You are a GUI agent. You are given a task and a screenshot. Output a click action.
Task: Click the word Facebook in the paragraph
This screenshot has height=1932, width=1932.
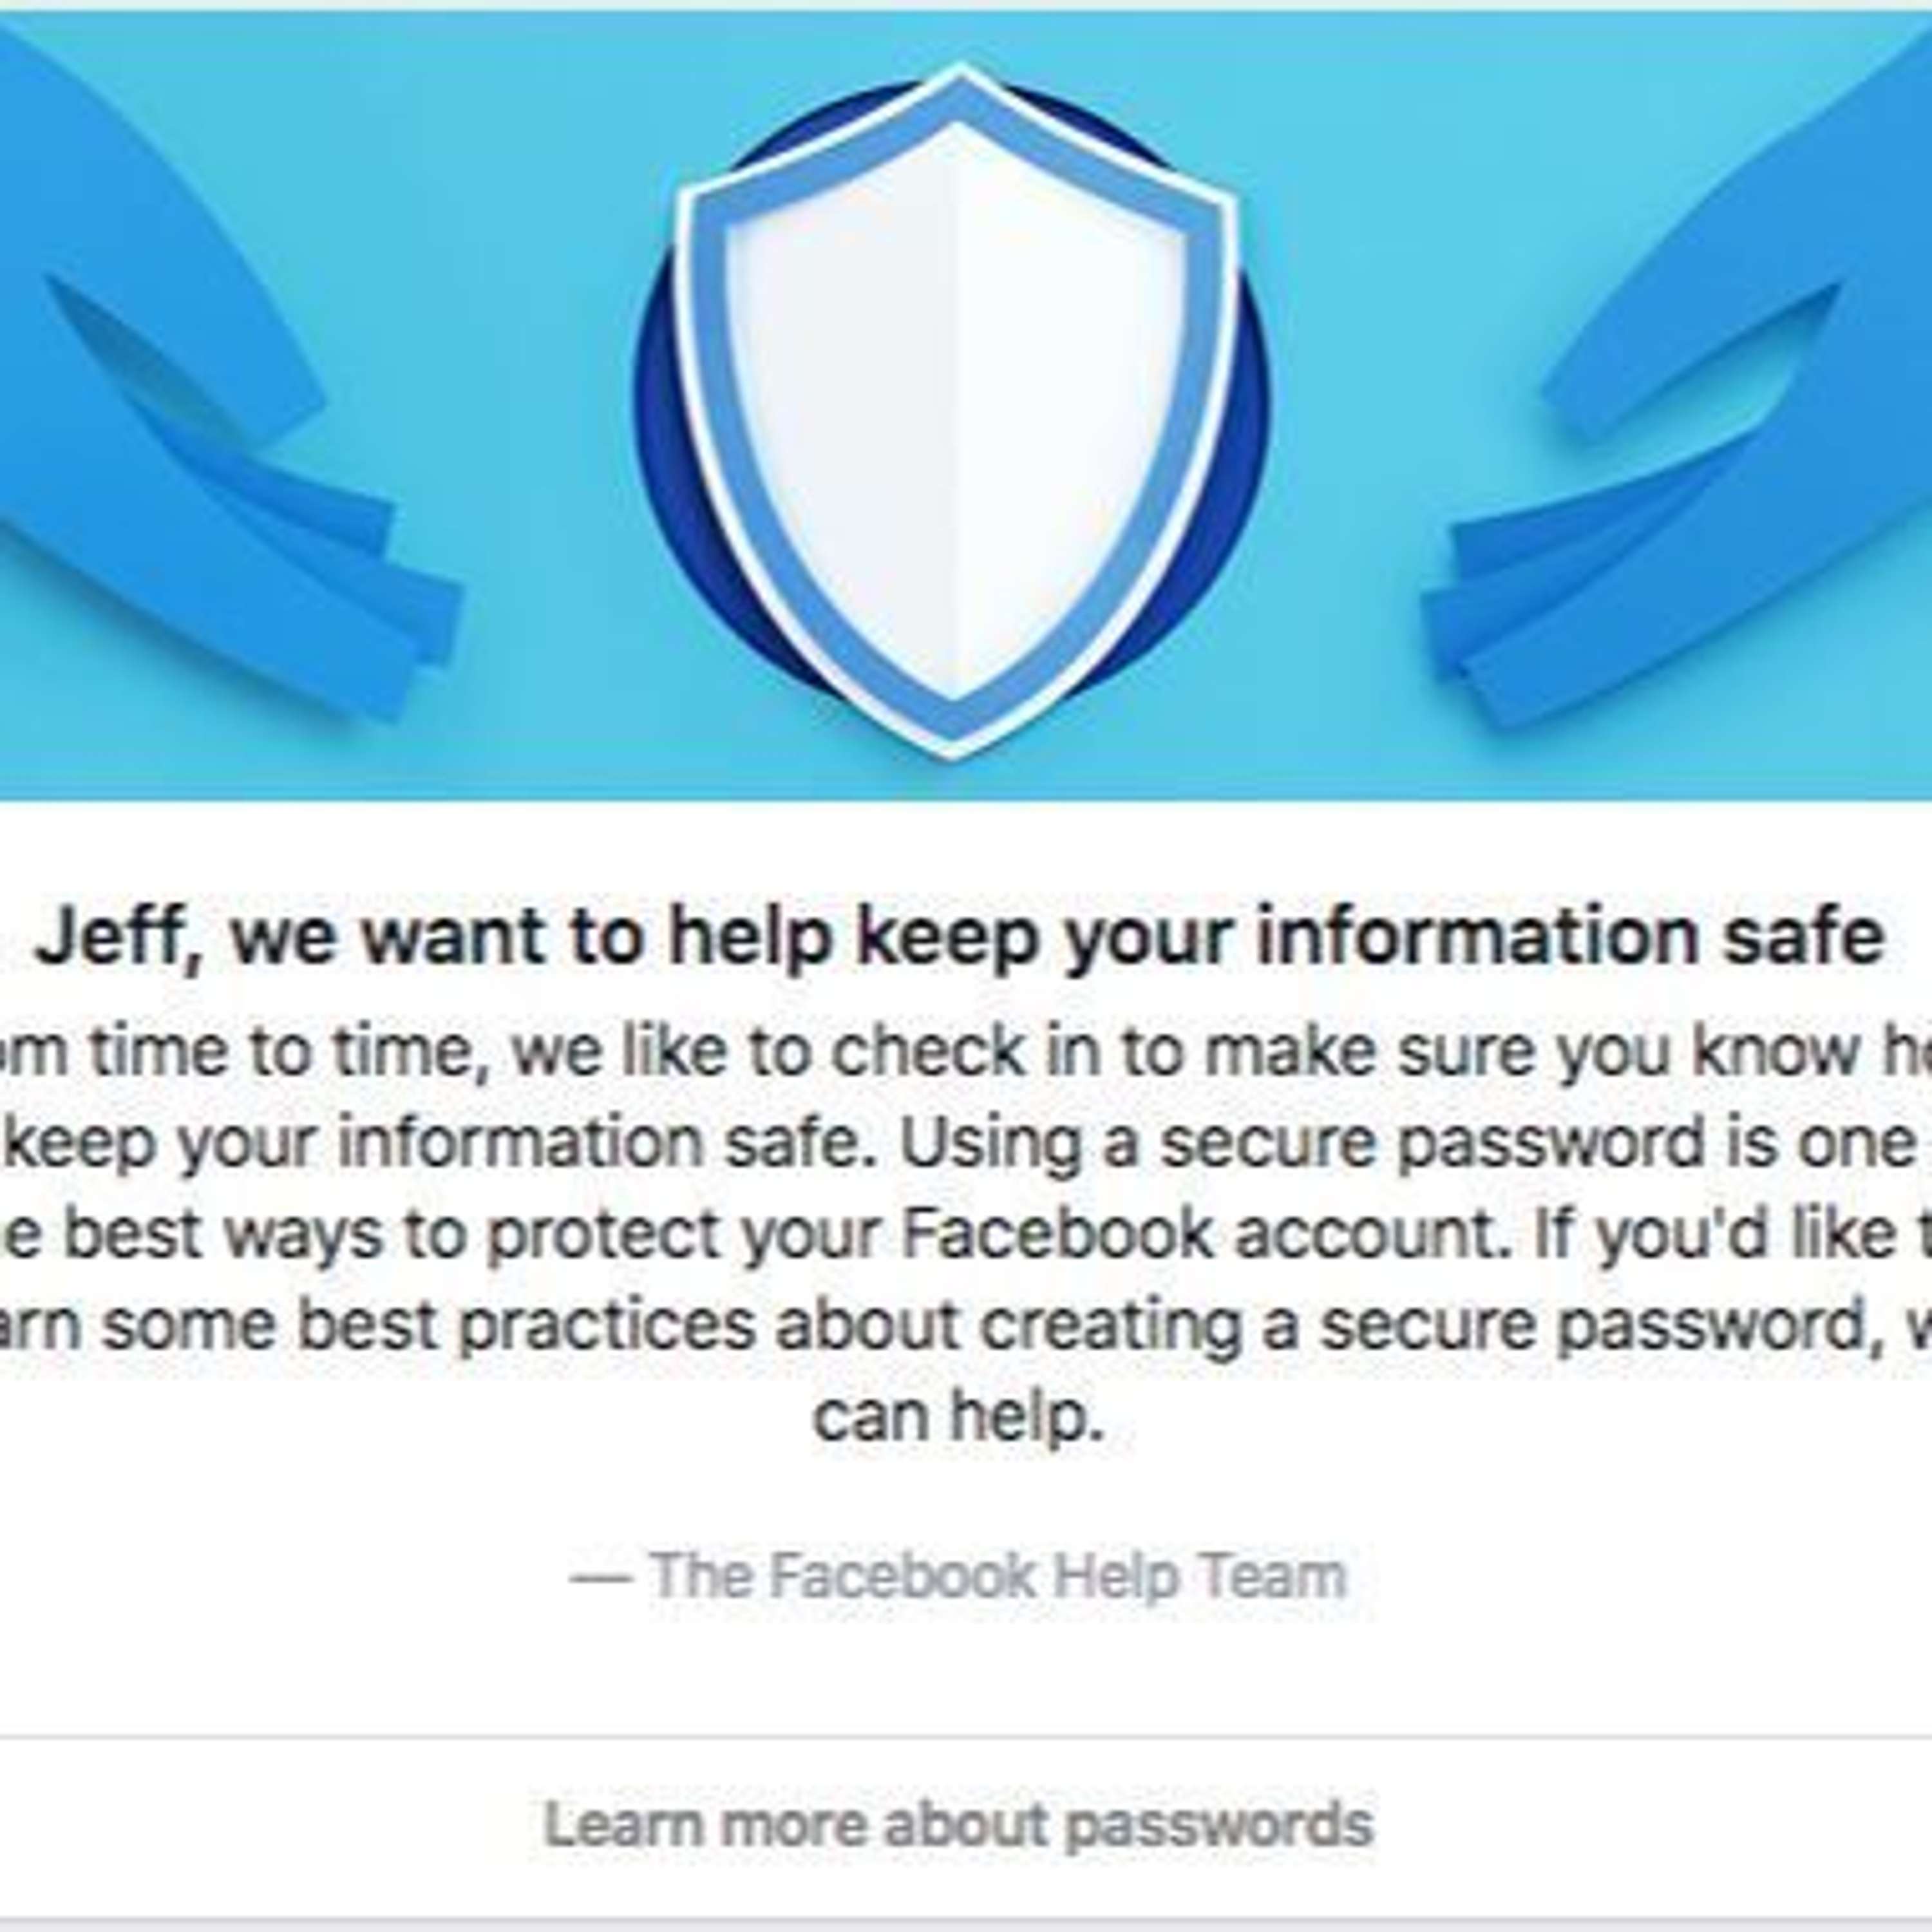pos(1056,1233)
